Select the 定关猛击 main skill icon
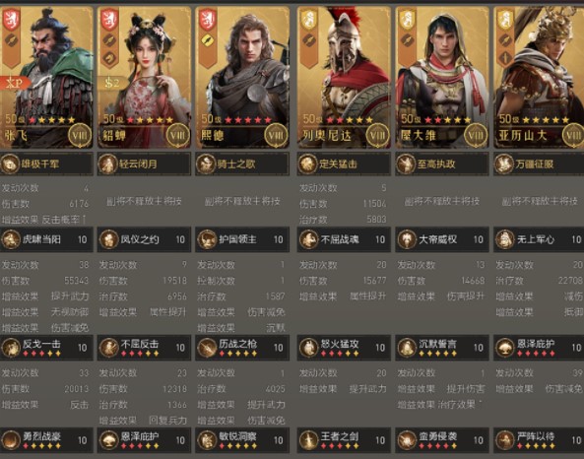This screenshot has height=459, width=584. coord(307,164)
